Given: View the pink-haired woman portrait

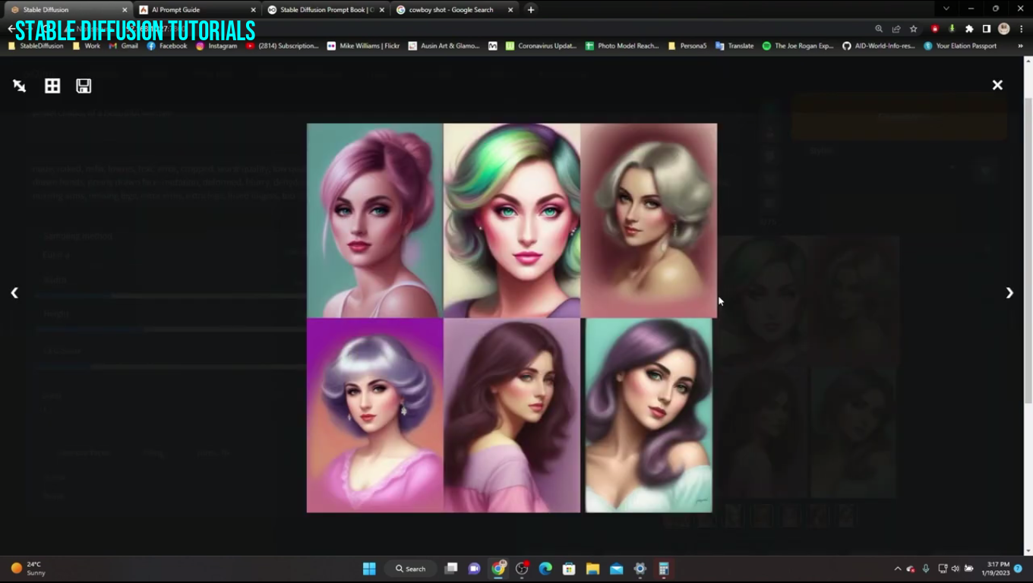Looking at the screenshot, I should click(x=374, y=220).
